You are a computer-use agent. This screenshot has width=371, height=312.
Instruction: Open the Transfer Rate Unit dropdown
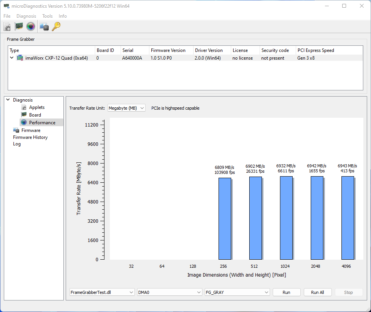(x=126, y=108)
